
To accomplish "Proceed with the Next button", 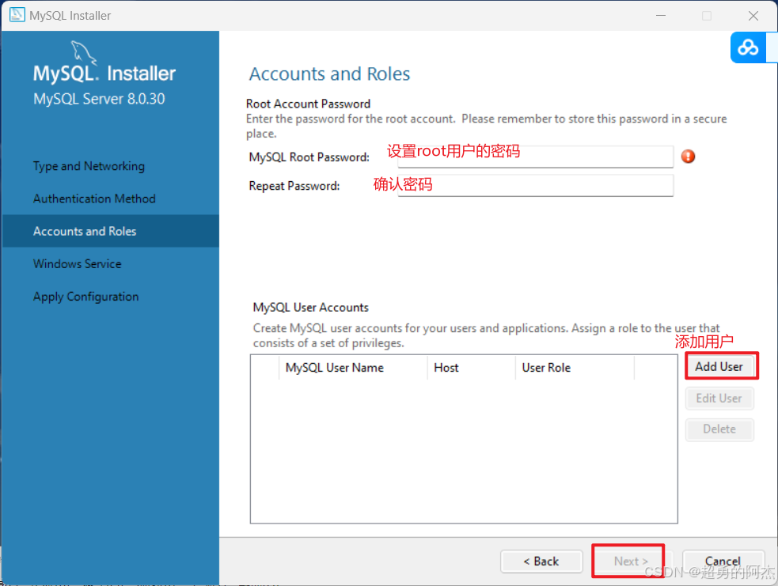I will (631, 561).
